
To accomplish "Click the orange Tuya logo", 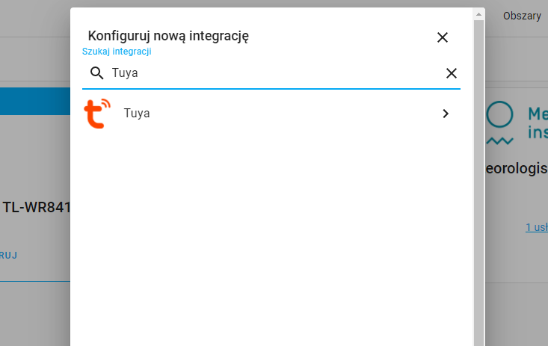I will click(97, 114).
